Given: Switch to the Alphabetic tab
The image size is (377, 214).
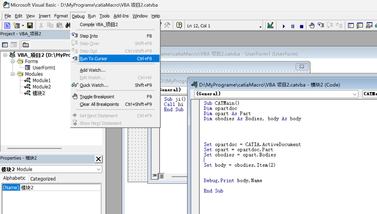Looking at the screenshot, I should tap(14, 178).
